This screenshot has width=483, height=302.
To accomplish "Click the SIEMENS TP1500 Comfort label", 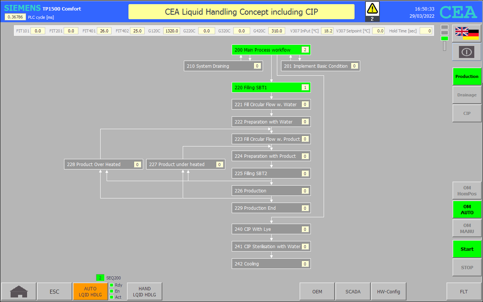I will point(43,8).
